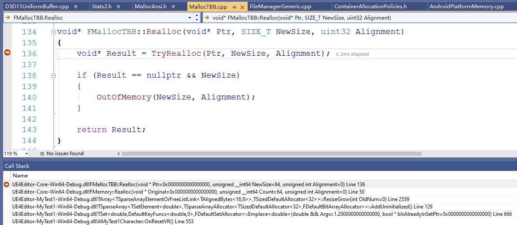
Task: Click the '≤ 2ms elapsed' perf tip
Action: coord(352,54)
